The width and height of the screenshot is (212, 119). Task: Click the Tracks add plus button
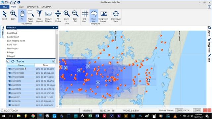point(54,61)
